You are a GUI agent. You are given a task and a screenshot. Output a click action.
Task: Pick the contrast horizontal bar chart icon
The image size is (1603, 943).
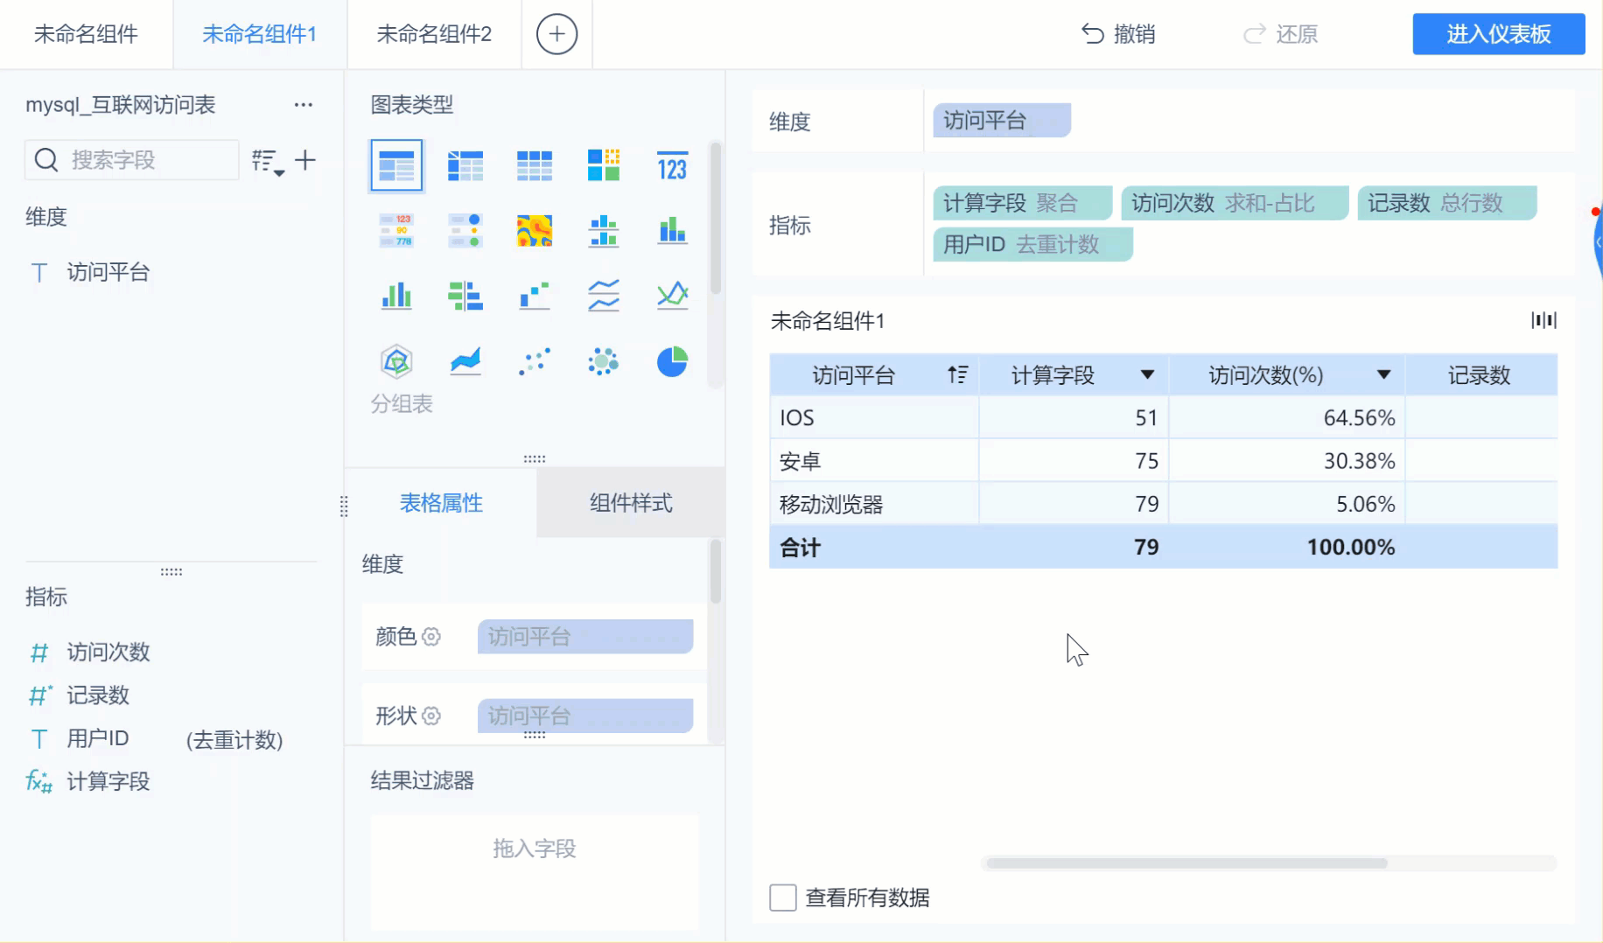(465, 296)
